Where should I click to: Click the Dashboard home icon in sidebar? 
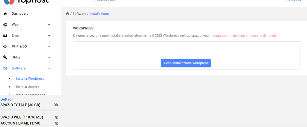pos(5,14)
